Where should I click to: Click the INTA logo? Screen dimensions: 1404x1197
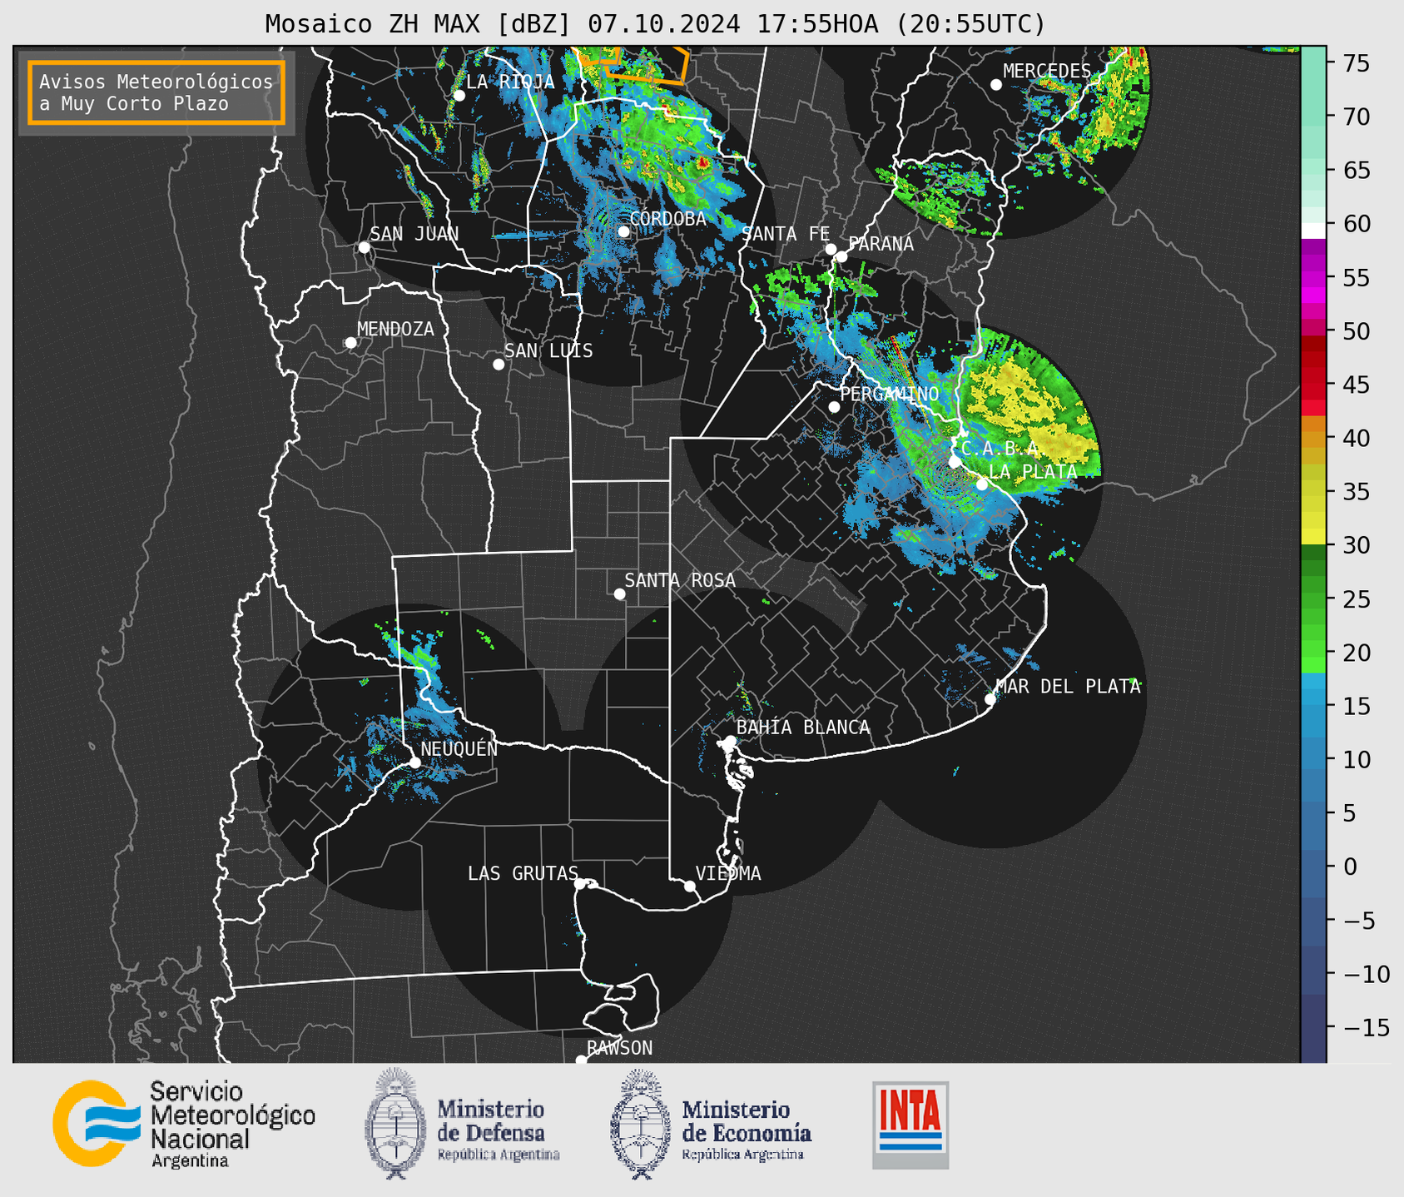tap(910, 1125)
